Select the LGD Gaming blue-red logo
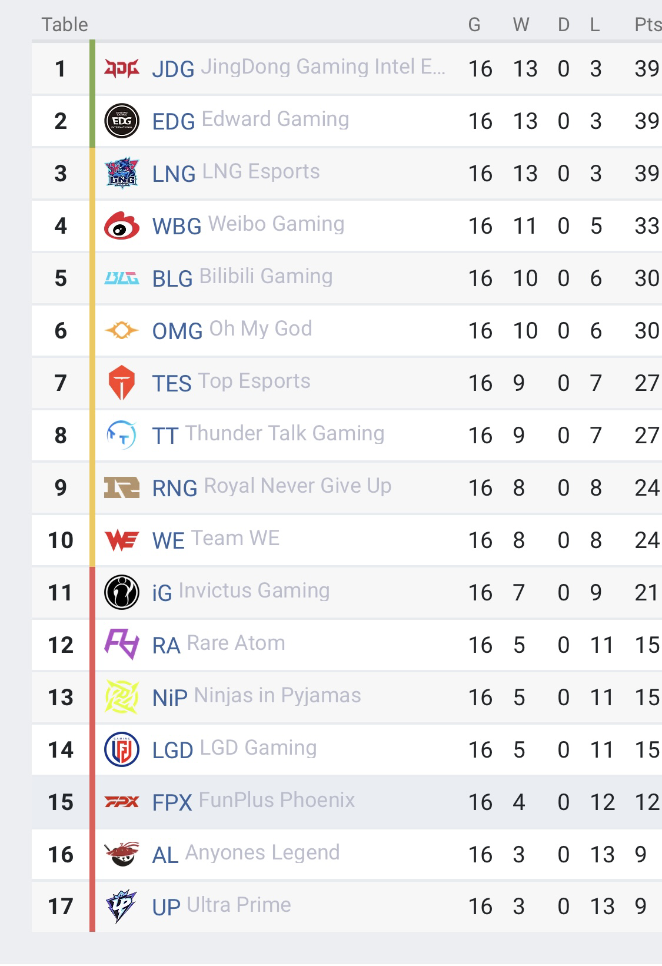662x966 pixels. pyautogui.click(x=122, y=749)
